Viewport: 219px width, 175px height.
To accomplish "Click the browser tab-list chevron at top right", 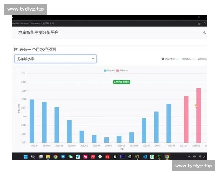I will click(199, 17).
